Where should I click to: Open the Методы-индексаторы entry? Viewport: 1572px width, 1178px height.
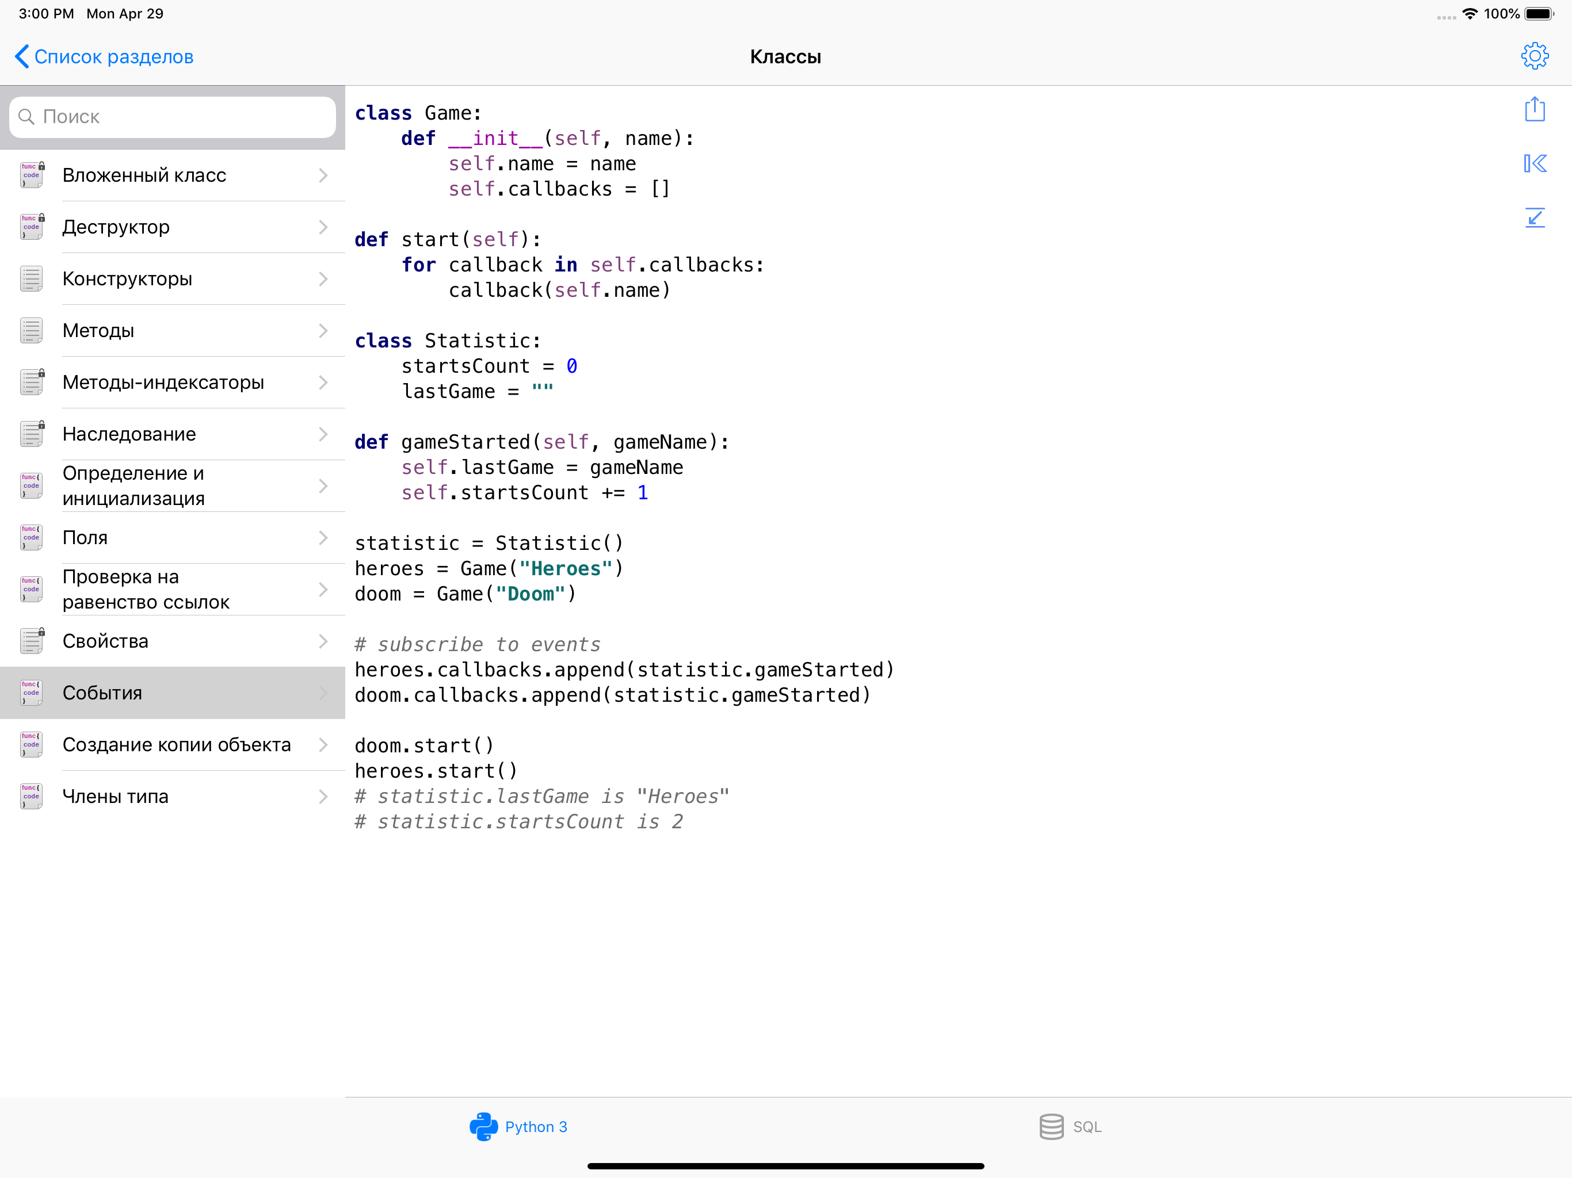coord(163,383)
